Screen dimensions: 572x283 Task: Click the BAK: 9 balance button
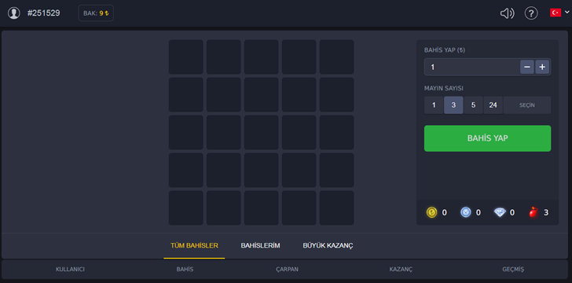[96, 13]
